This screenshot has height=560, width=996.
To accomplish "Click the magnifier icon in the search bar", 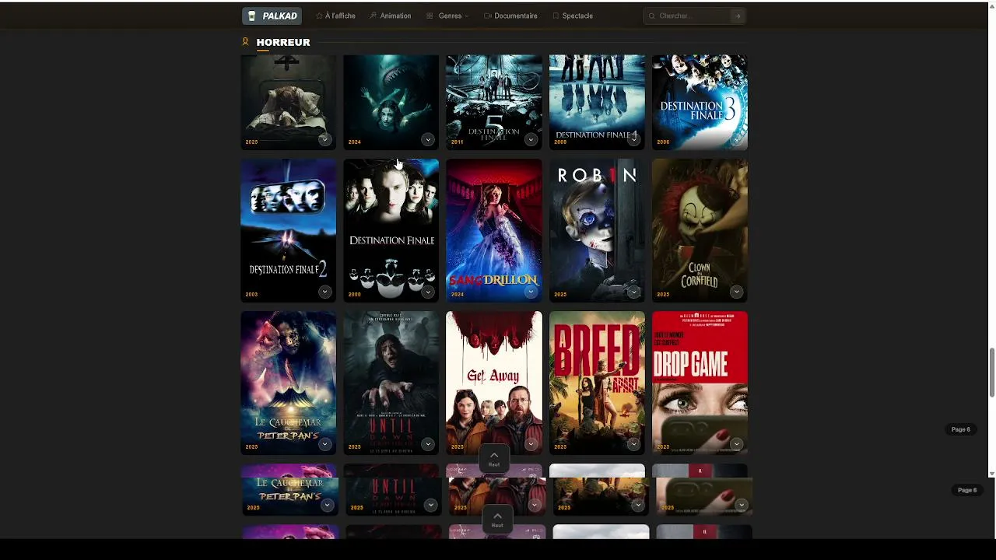I will tap(652, 16).
